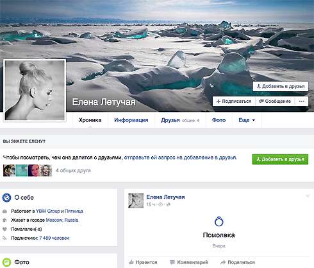The width and height of the screenshot is (314, 268).
Task: Open the Пятница workplace link
Action: point(74,211)
